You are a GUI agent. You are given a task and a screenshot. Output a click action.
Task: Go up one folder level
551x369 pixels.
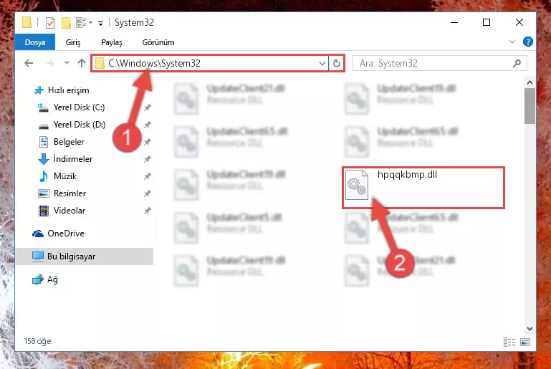[82, 63]
